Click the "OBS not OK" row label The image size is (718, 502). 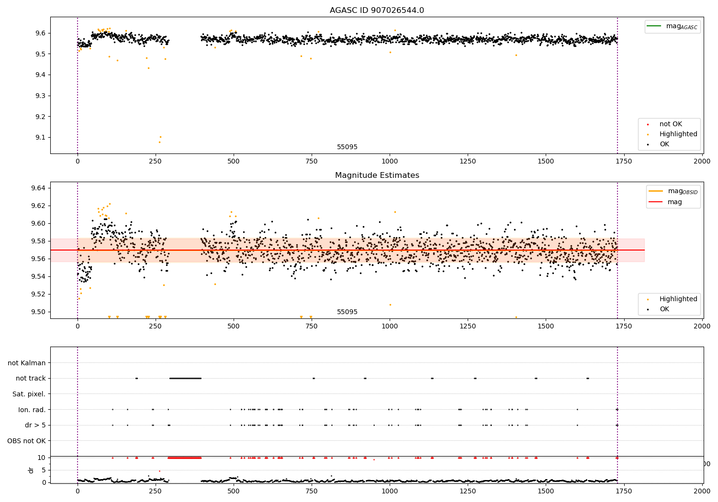point(26,441)
